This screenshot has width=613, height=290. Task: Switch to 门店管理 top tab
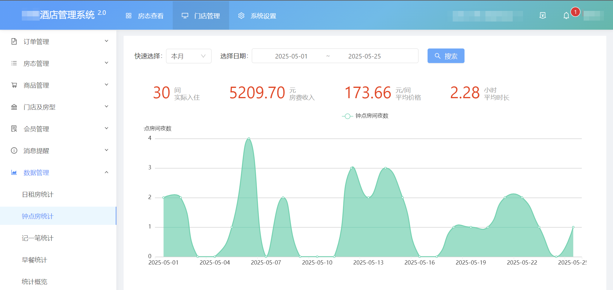pos(201,16)
